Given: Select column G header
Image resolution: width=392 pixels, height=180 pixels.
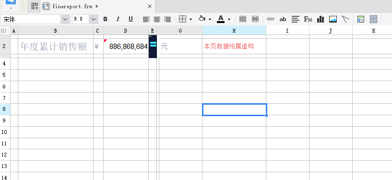Looking at the screenshot, I should 180,31.
